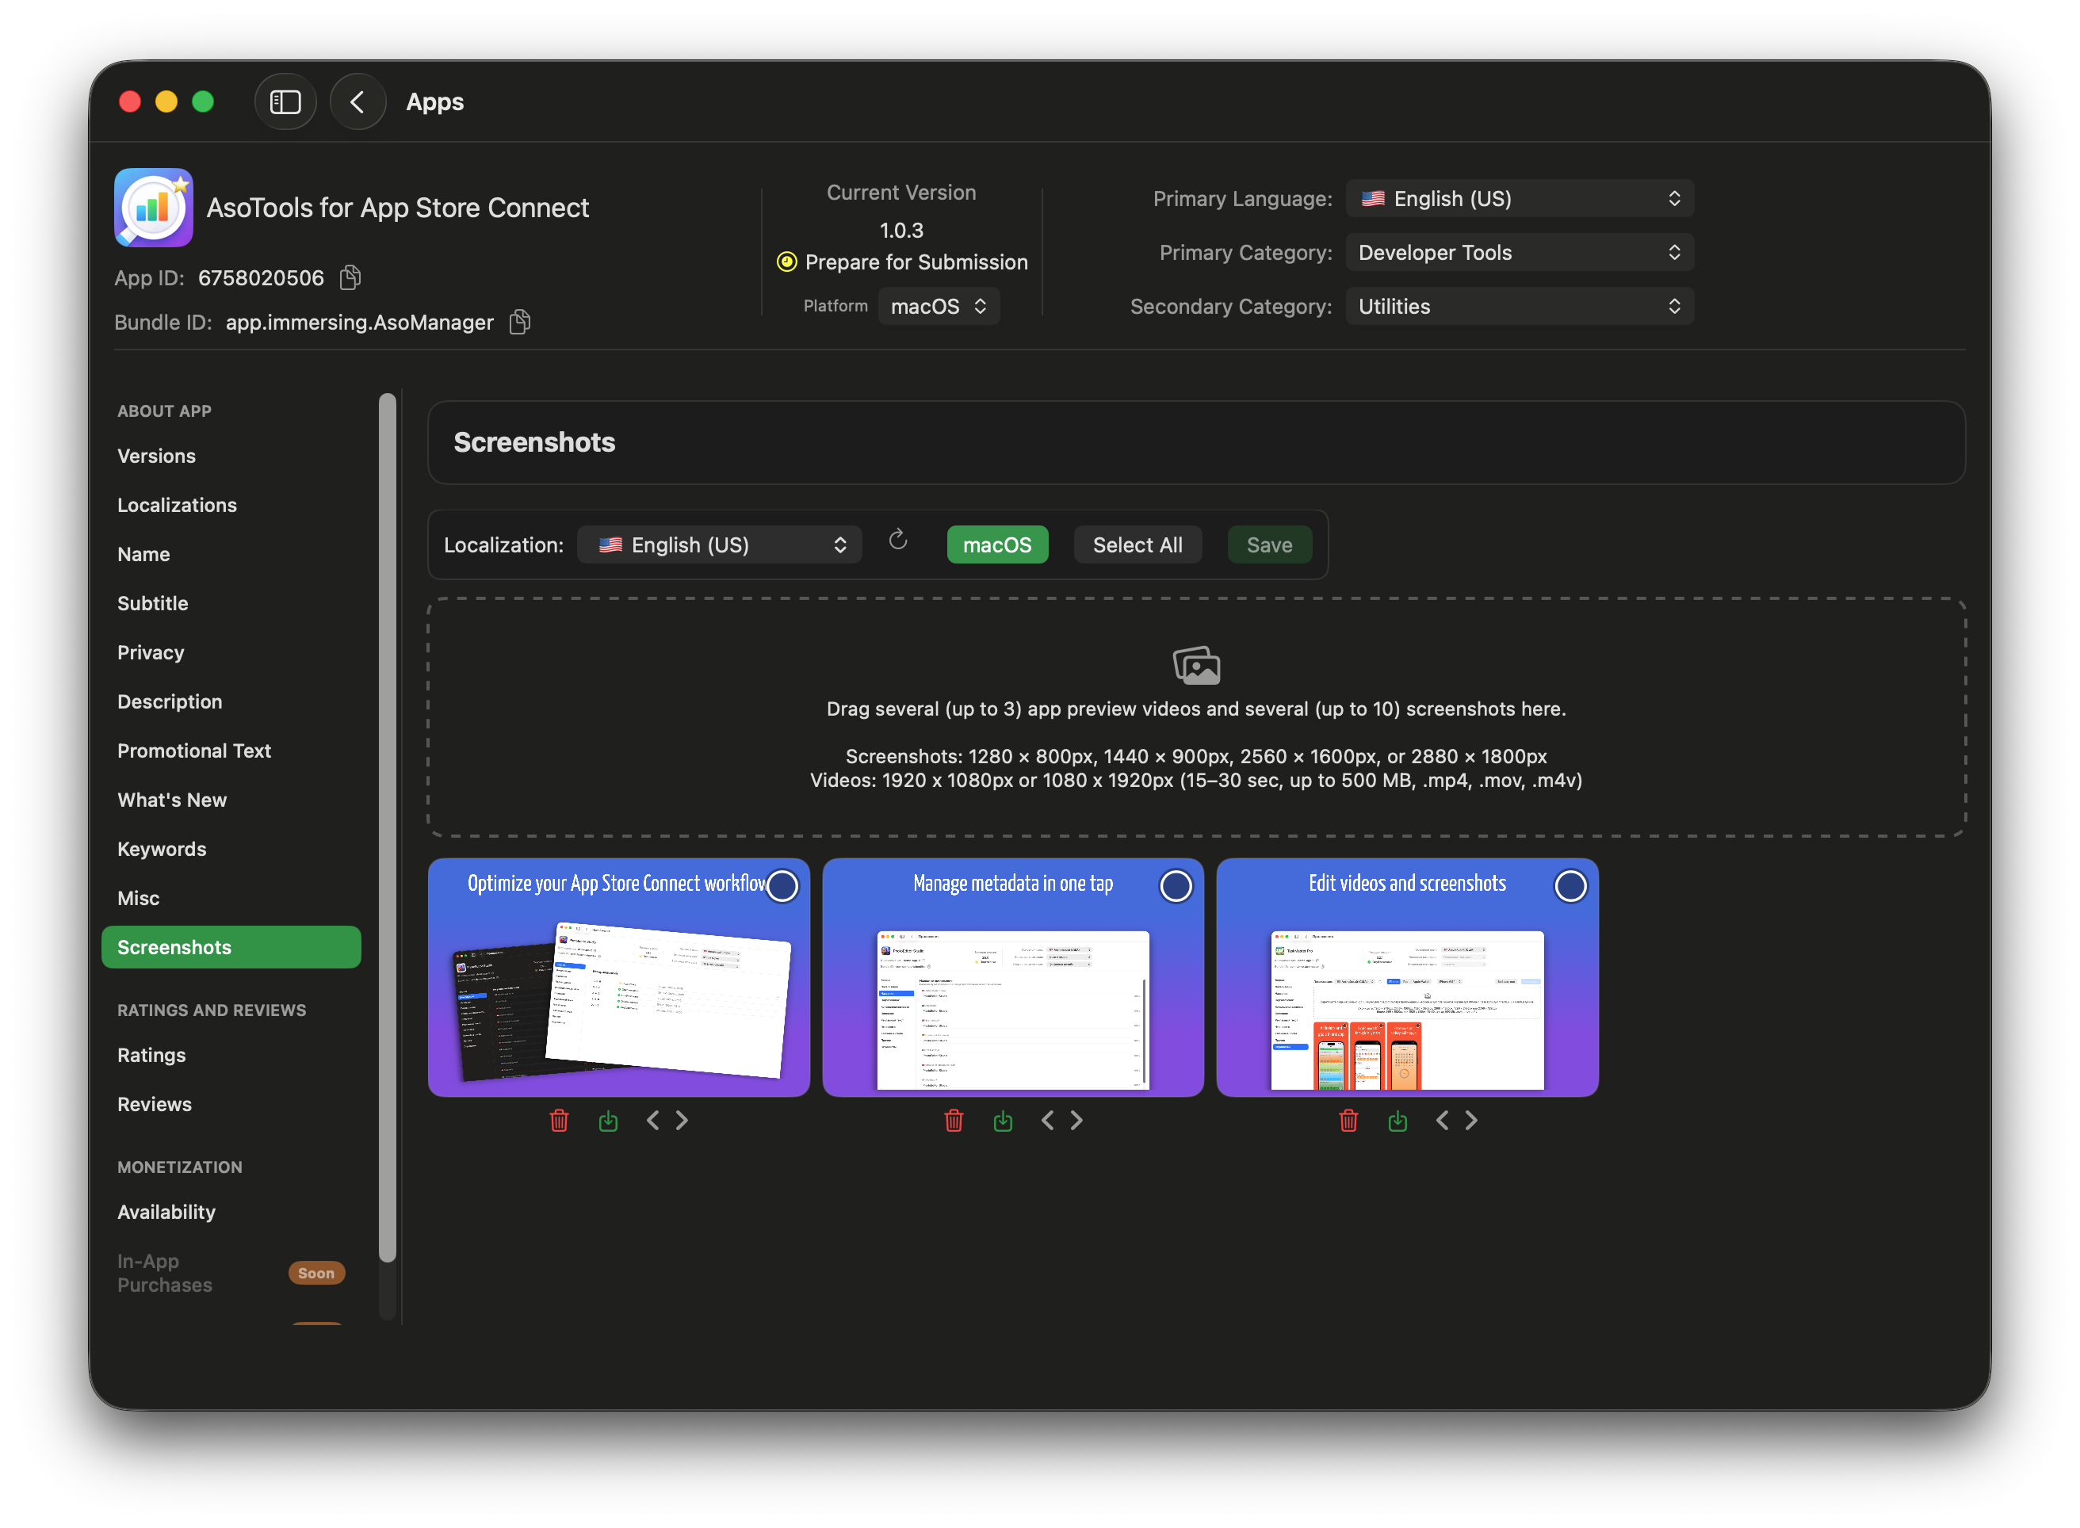Screen dimensions: 2080x1528
Task: Select the 'Edit videos and screenshots' screenshot circle
Action: tap(1570, 885)
